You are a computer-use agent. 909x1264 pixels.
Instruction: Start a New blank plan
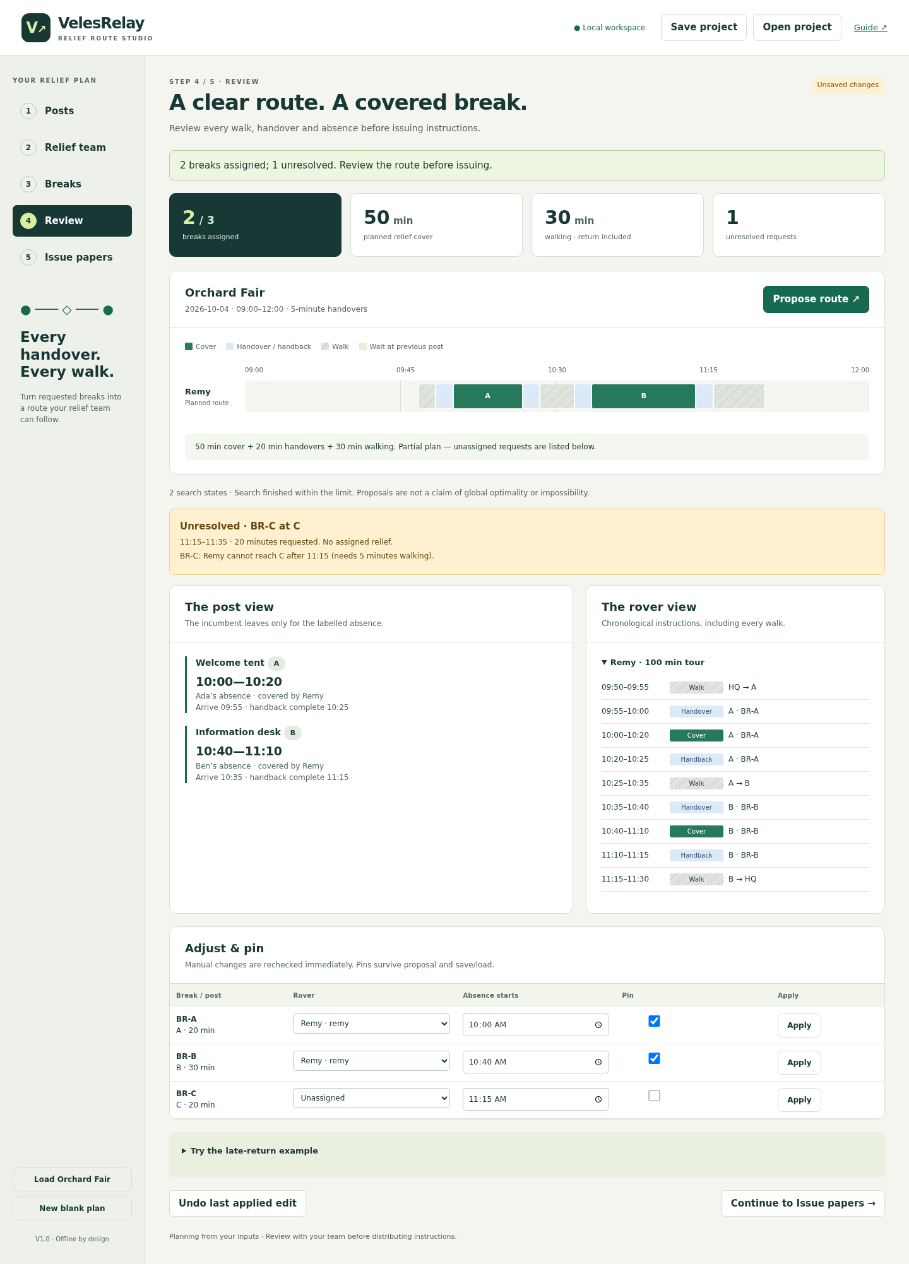[72, 1208]
